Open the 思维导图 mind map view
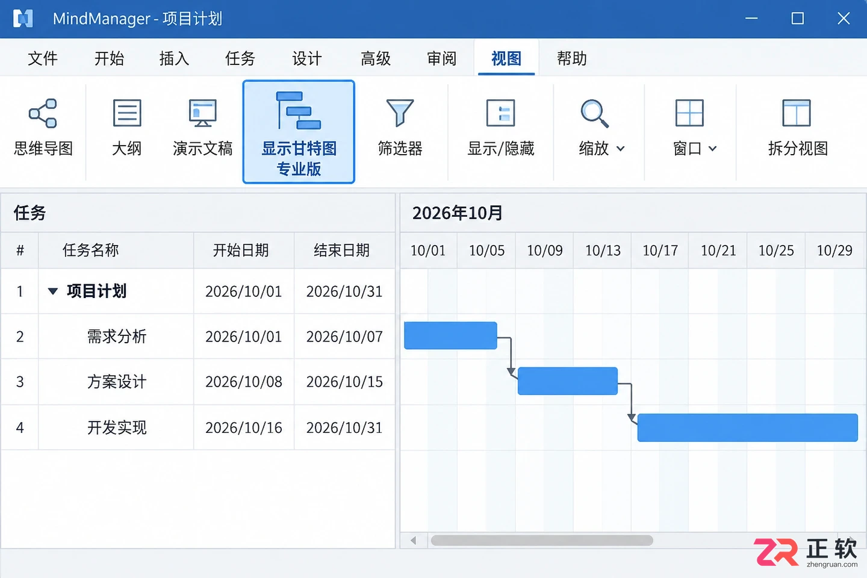 43,129
